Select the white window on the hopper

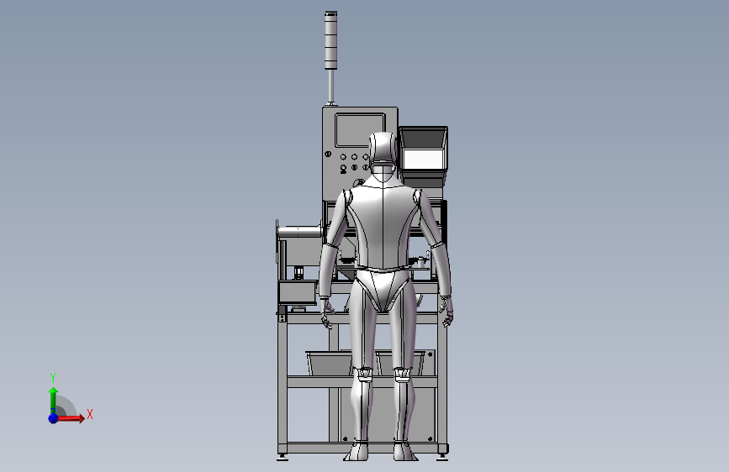[422, 160]
